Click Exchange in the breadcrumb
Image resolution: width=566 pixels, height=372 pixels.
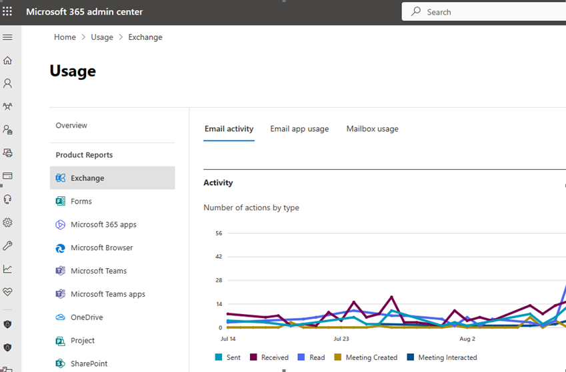pyautogui.click(x=145, y=37)
